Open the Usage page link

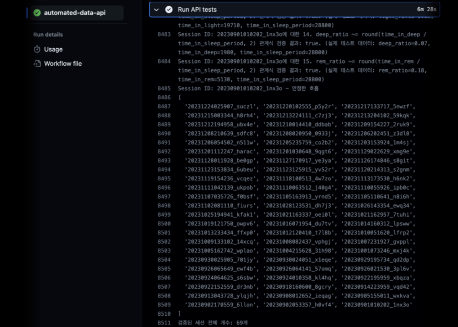point(53,49)
